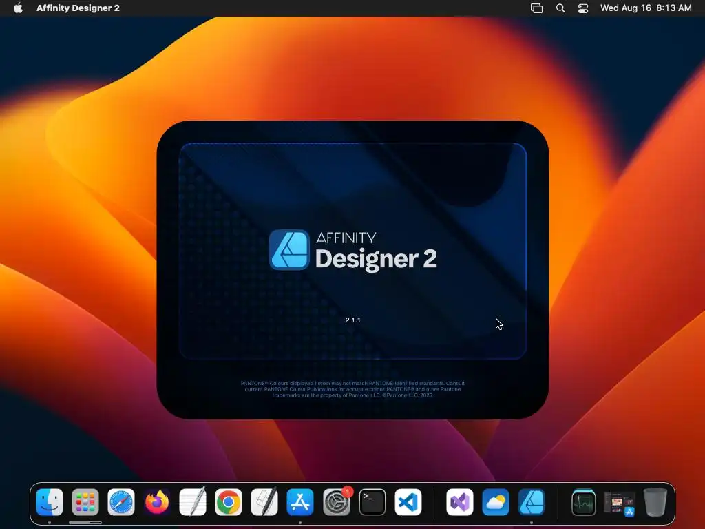This screenshot has width=705, height=529.
Task: Open Visual Studio Code from the Dock
Action: [408, 502]
